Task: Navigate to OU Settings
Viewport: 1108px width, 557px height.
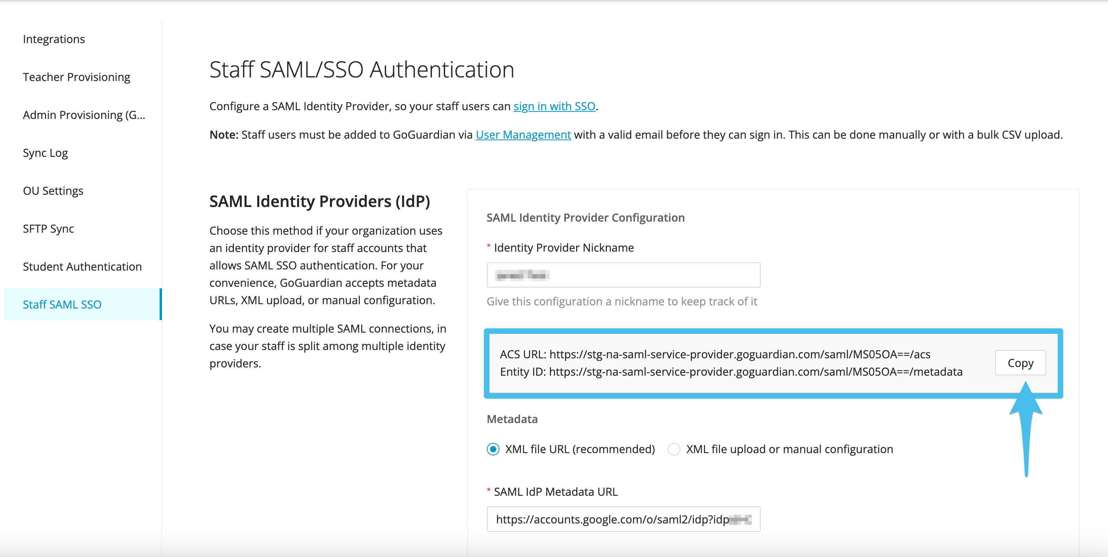Action: (53, 190)
